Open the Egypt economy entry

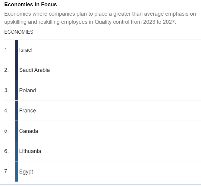(x=26, y=172)
